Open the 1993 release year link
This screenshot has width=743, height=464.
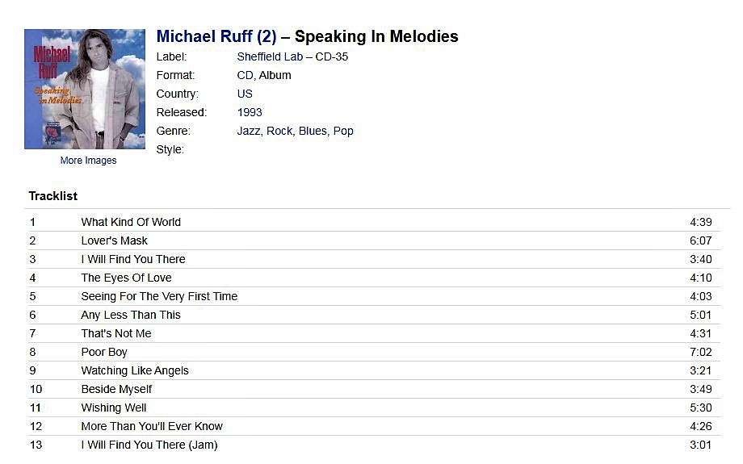[250, 112]
